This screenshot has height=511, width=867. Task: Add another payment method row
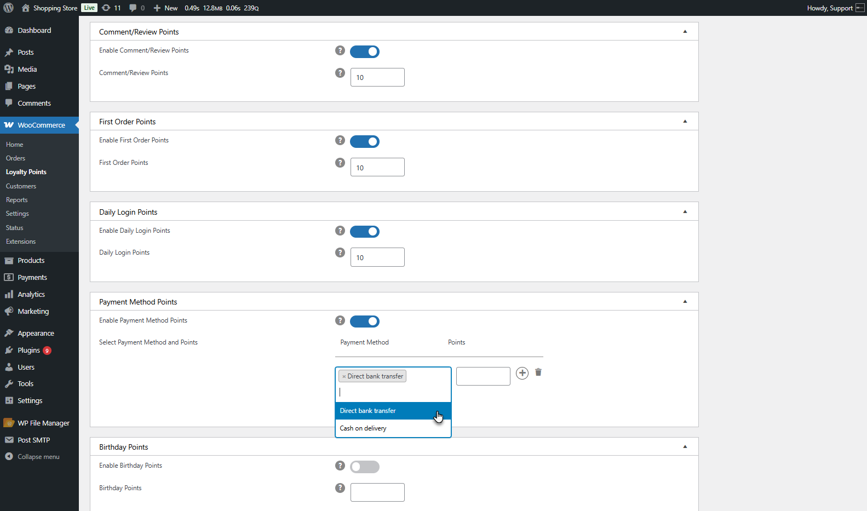click(523, 373)
